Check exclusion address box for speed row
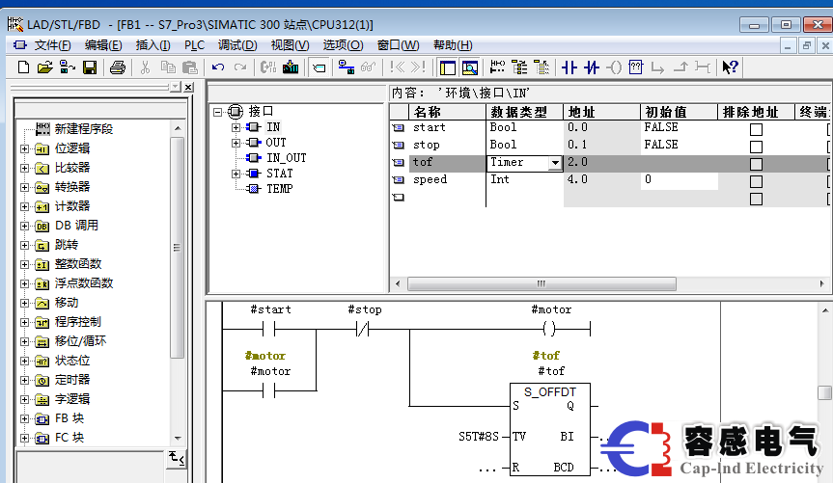This screenshot has width=833, height=483. (756, 181)
